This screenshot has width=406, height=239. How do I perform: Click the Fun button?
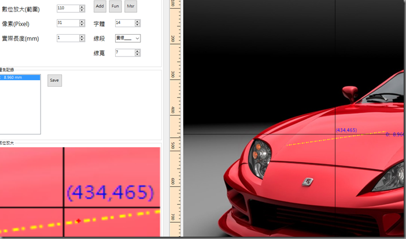[115, 6]
